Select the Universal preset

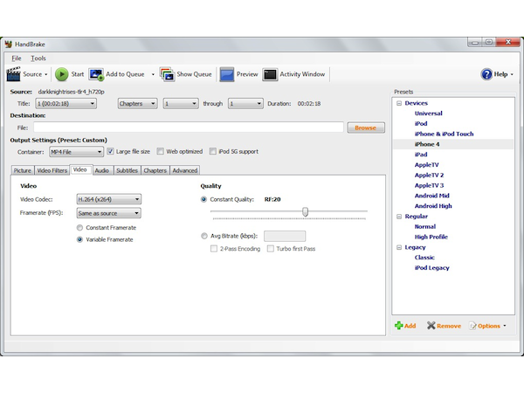click(x=429, y=114)
